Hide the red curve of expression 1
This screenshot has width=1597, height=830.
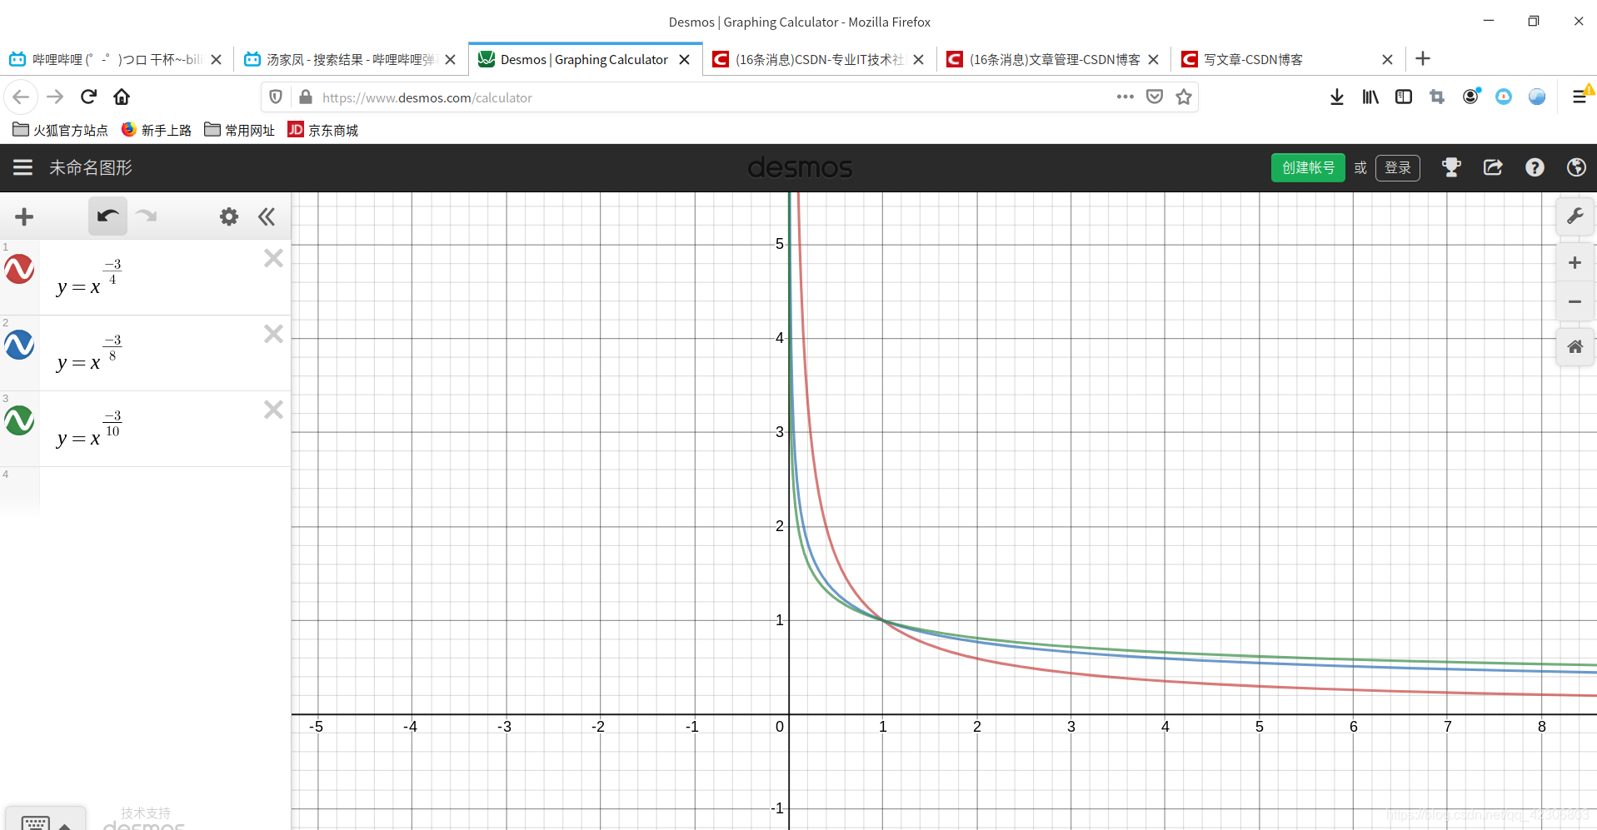coord(19,269)
